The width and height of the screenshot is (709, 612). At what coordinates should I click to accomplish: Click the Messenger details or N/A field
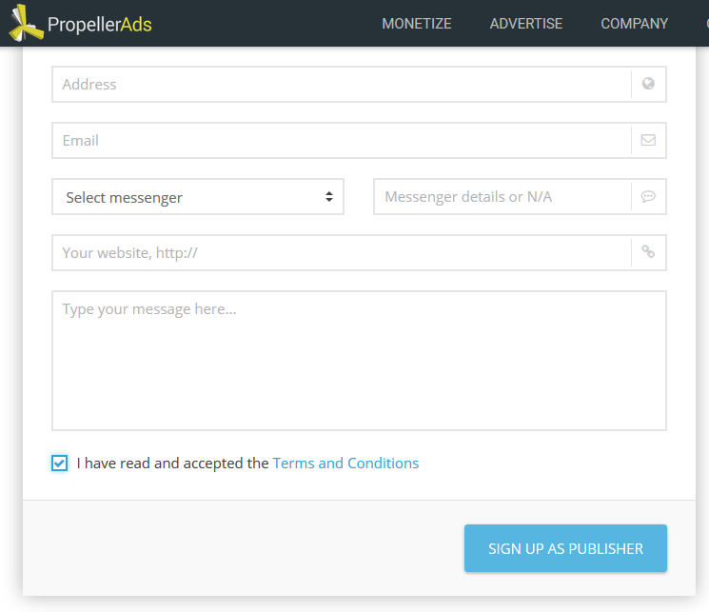pyautogui.click(x=502, y=197)
